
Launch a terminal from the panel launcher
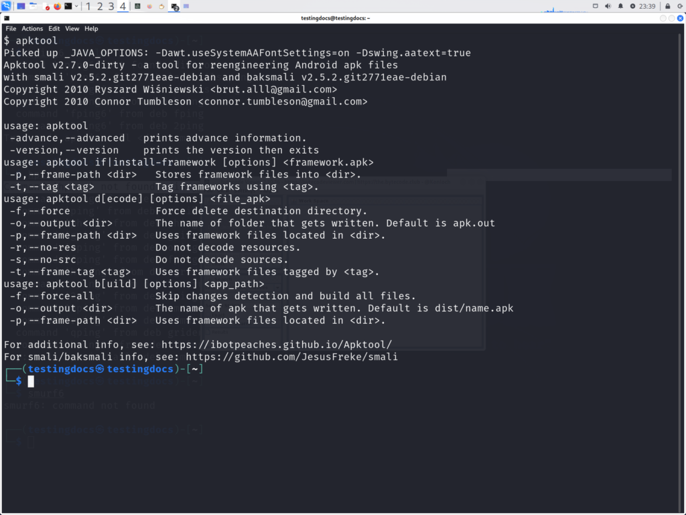(68, 5)
